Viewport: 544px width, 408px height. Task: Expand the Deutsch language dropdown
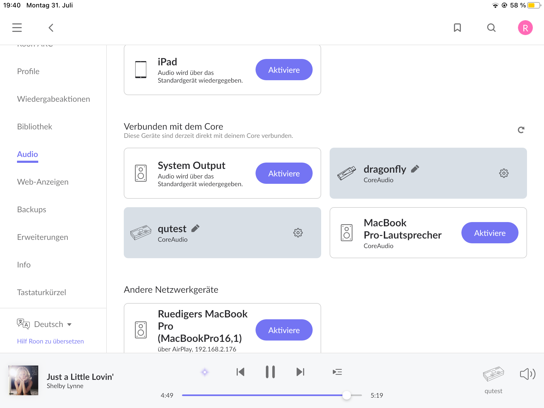point(53,324)
